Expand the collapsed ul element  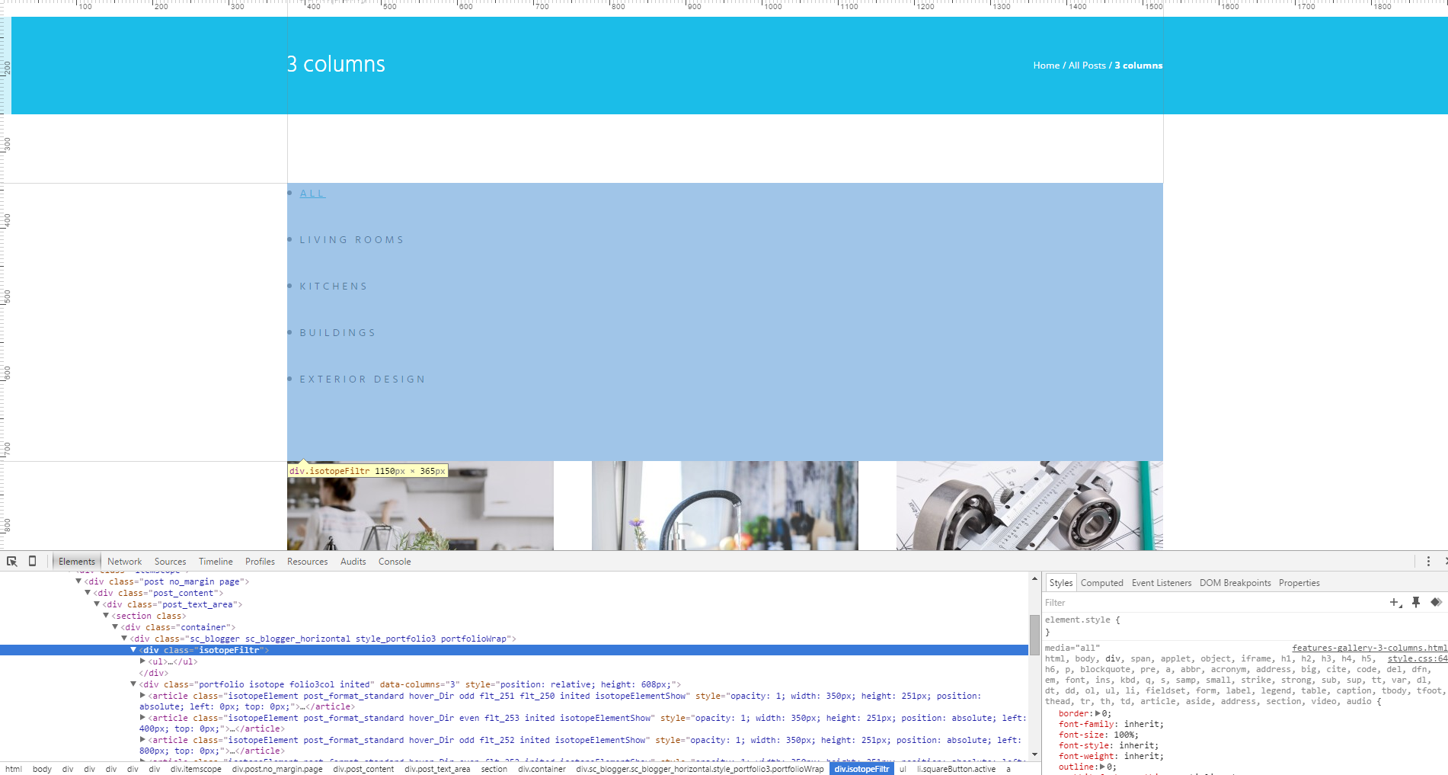142,661
